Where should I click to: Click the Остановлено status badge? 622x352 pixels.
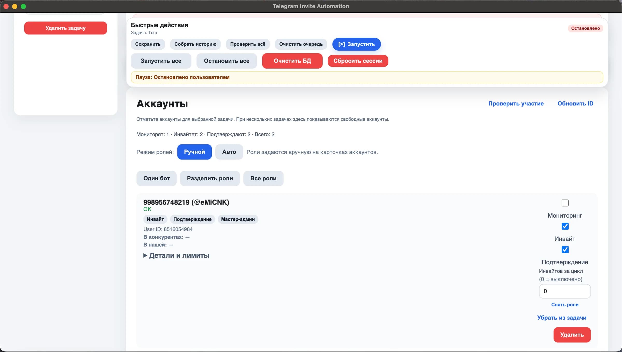click(585, 28)
